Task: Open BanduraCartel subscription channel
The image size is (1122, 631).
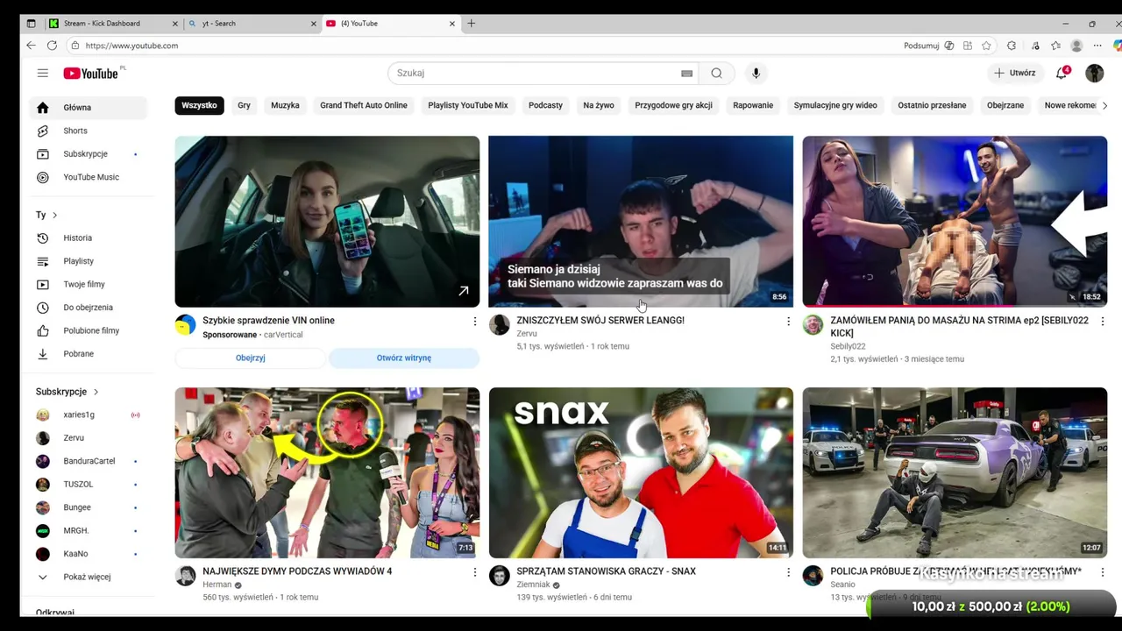Action: [x=87, y=461]
